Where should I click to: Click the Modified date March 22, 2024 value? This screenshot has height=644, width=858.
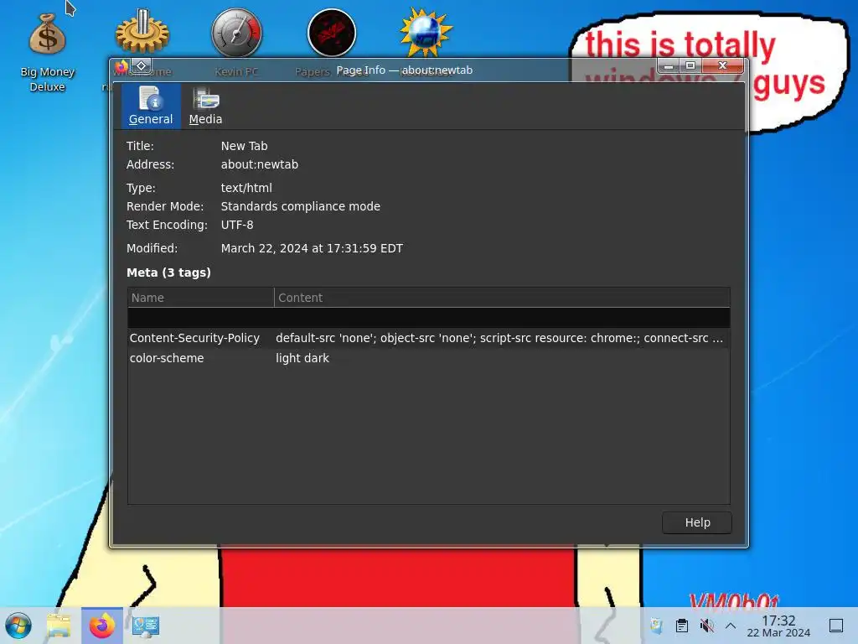click(312, 248)
